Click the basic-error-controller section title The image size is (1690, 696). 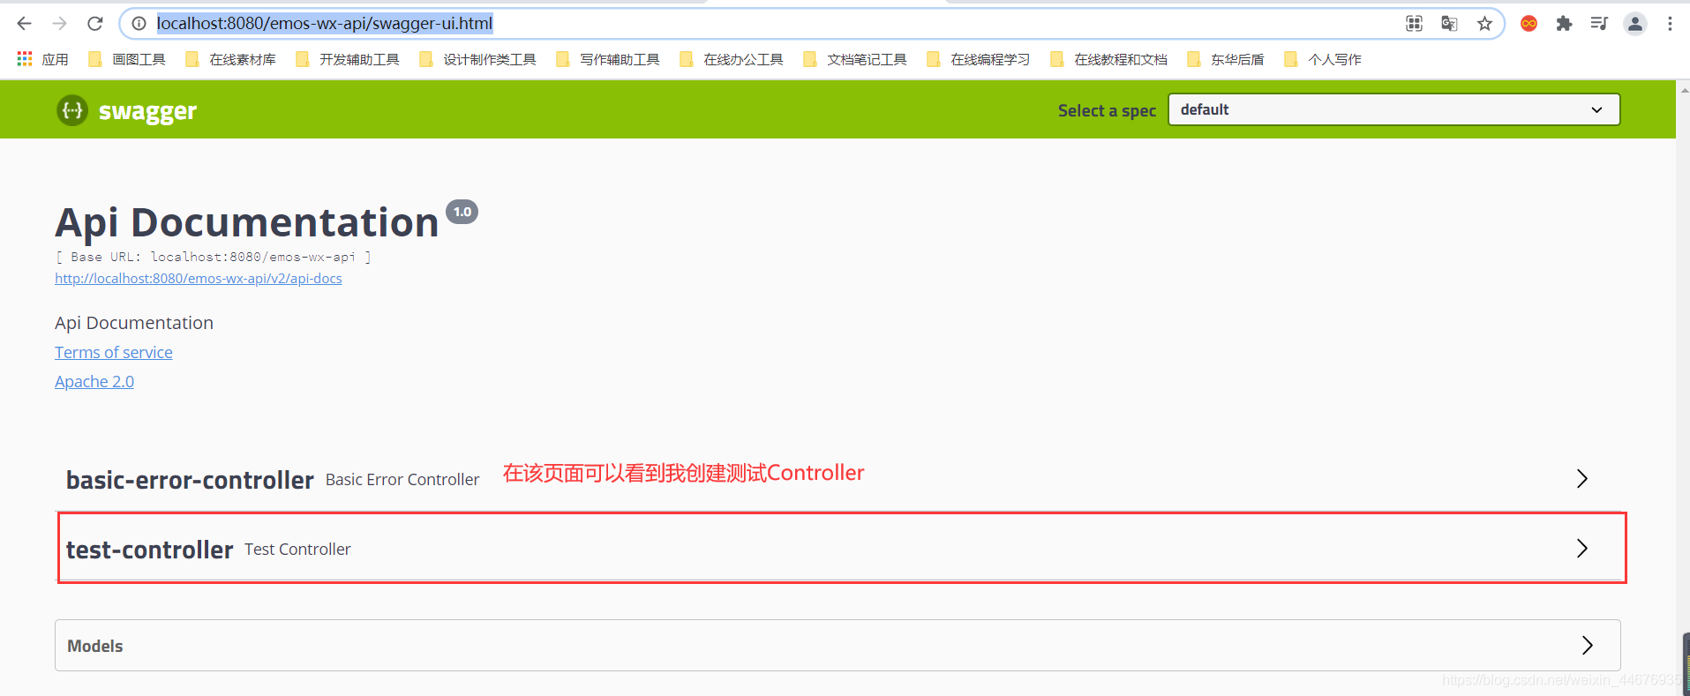[190, 480]
